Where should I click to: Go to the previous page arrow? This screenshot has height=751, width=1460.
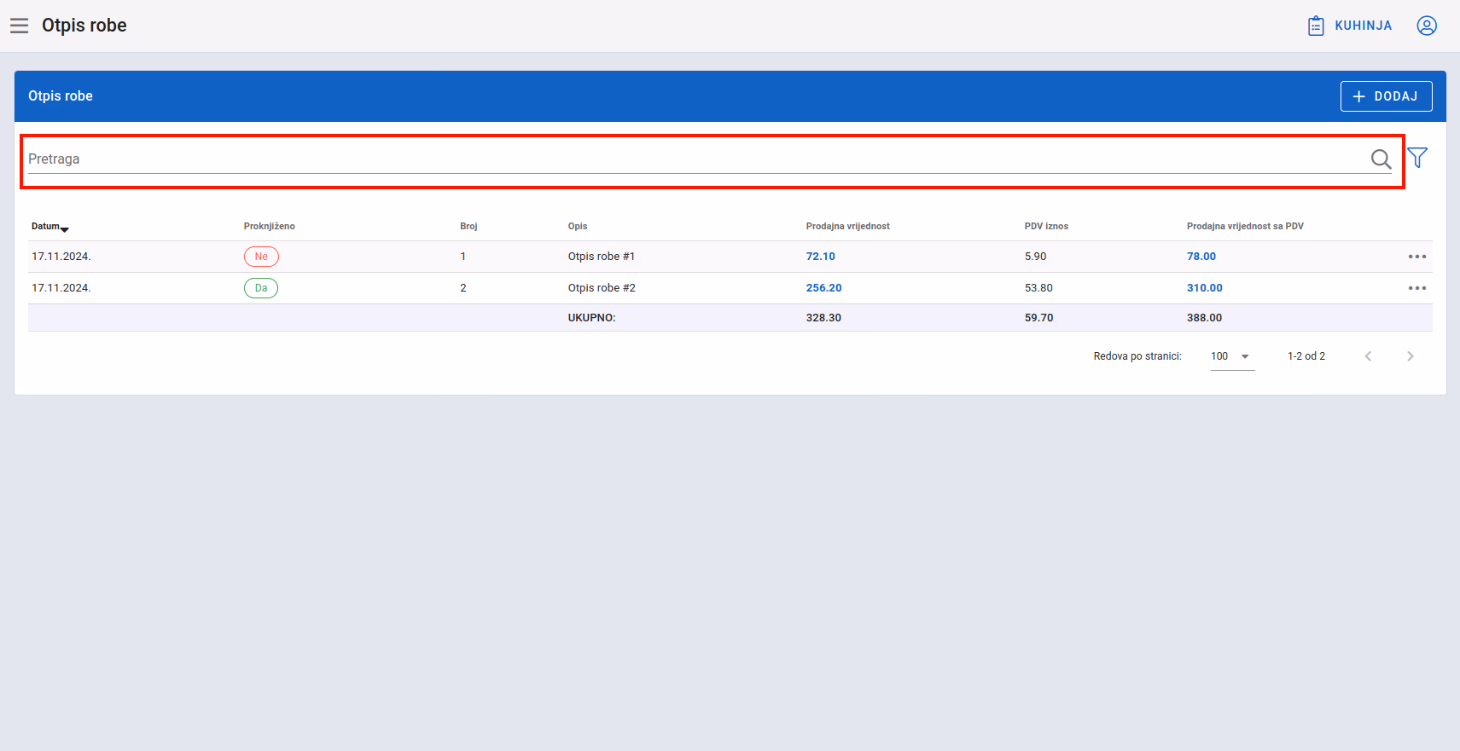click(1368, 356)
